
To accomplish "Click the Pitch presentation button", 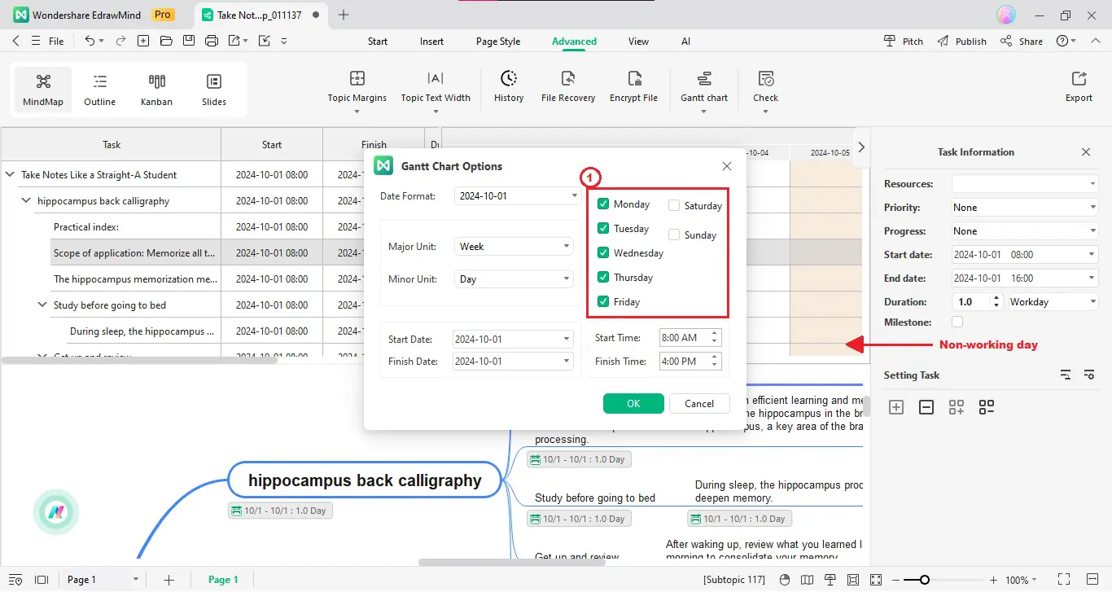I will (904, 41).
